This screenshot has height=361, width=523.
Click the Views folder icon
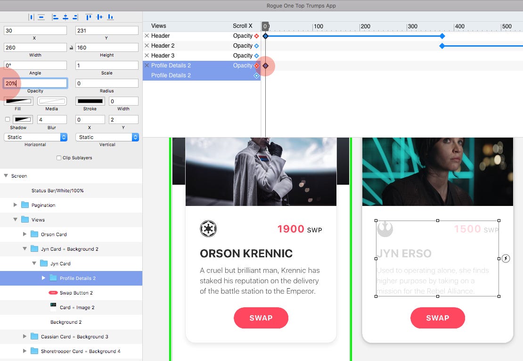[25, 220]
